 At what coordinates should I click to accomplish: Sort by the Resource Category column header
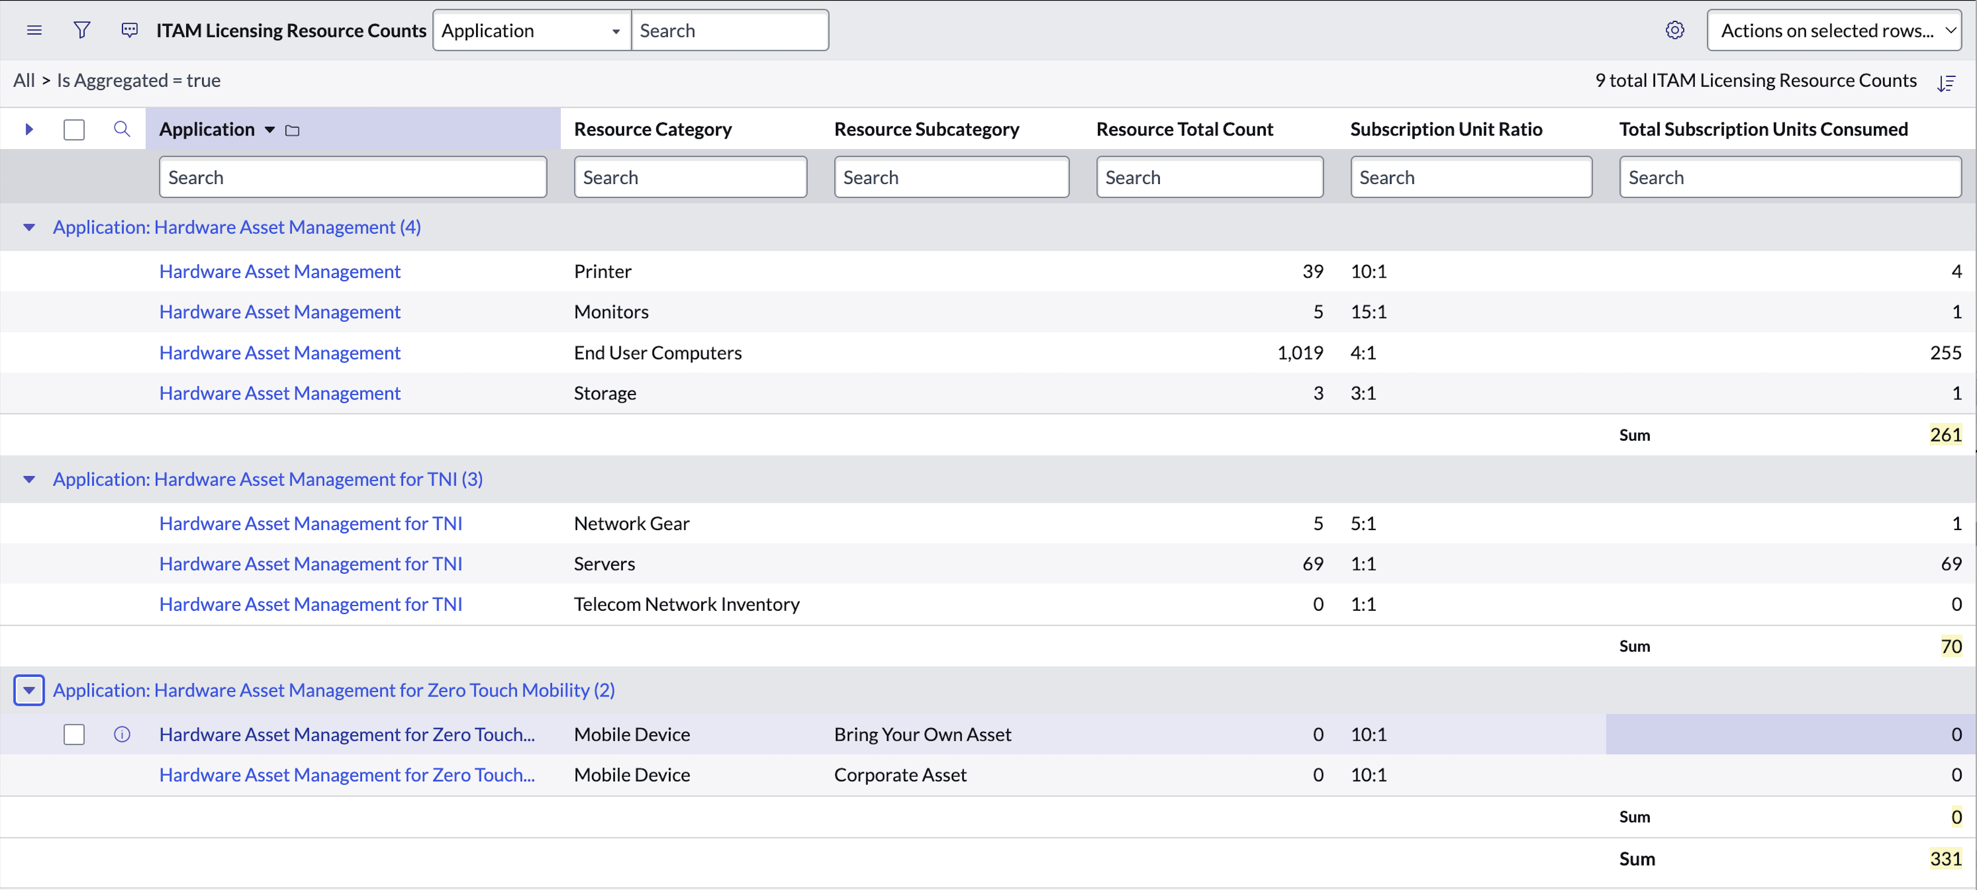coord(653,129)
